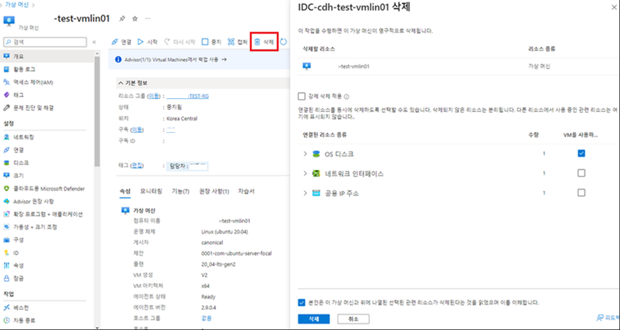
Task: Click 다시 시작 restart toolbar item
Action: (180, 42)
